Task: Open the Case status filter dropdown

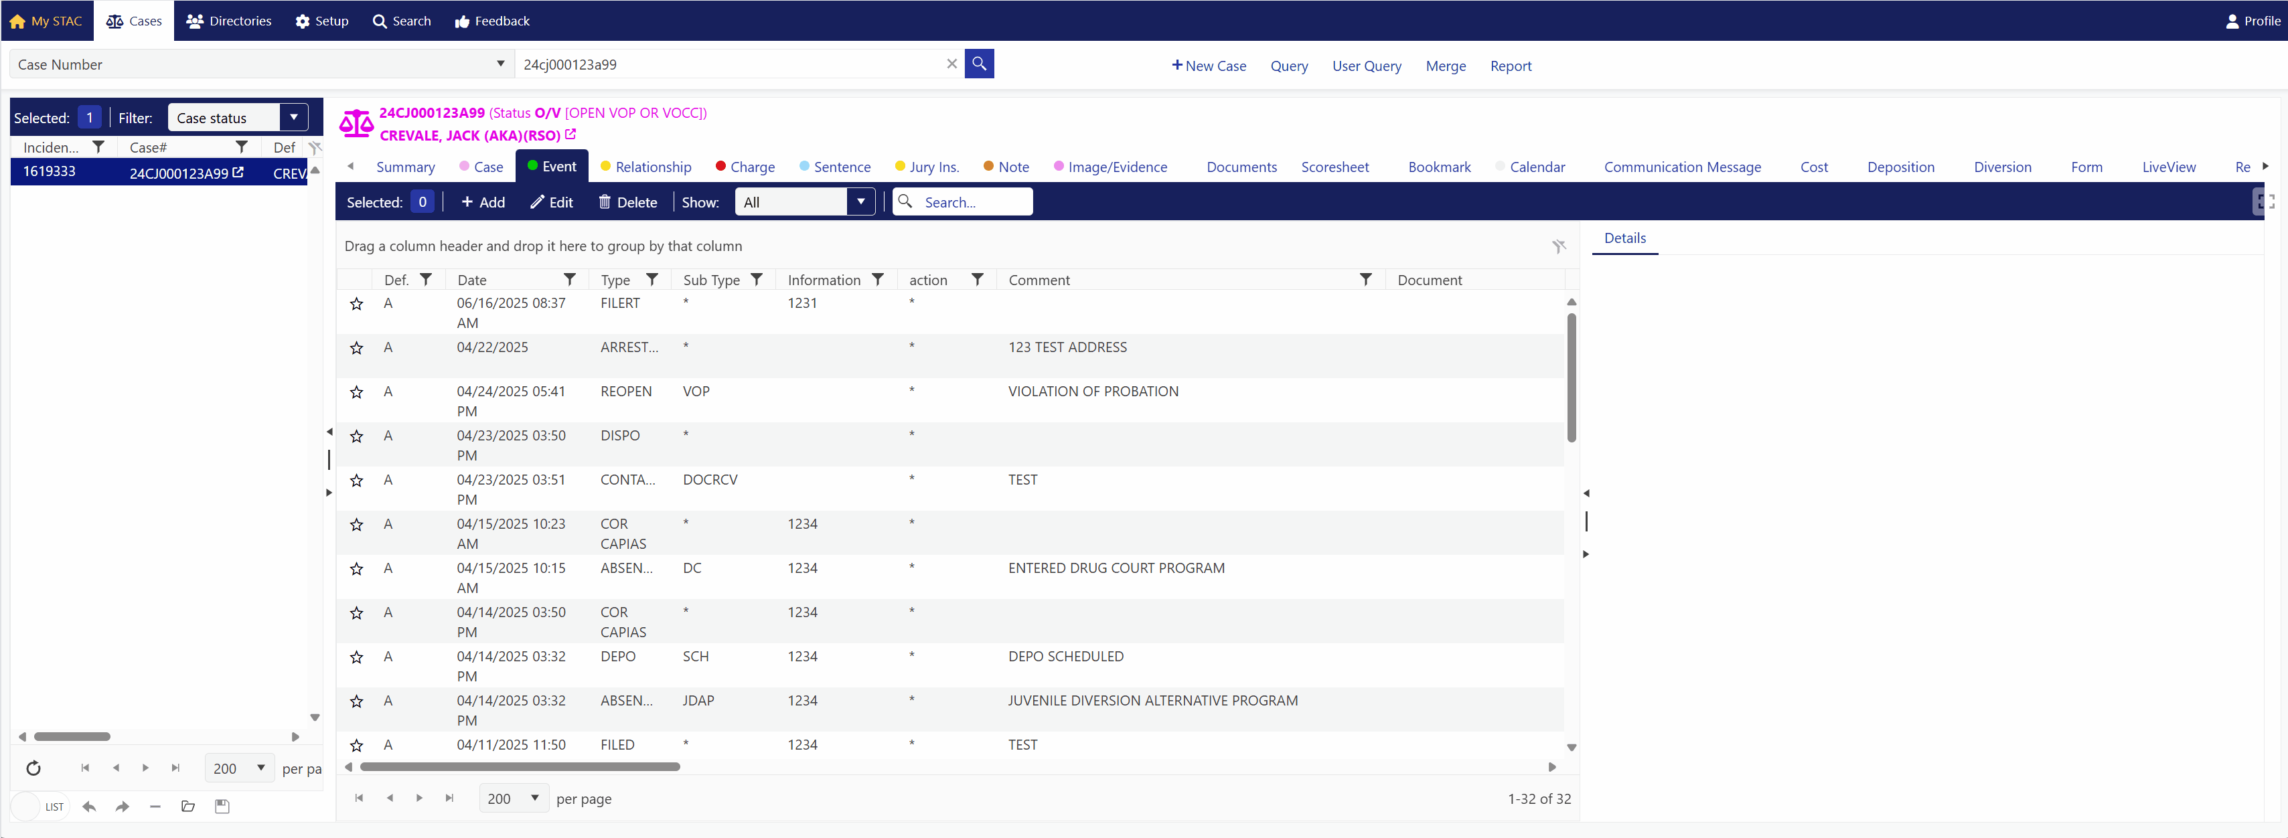Action: (293, 117)
